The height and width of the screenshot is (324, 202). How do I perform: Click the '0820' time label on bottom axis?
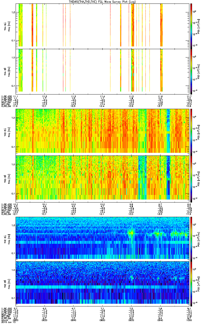[x=45, y=320]
